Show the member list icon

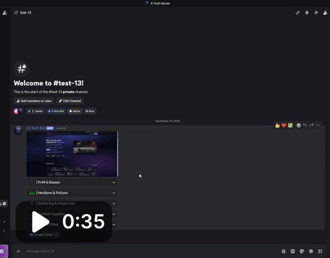(325, 13)
